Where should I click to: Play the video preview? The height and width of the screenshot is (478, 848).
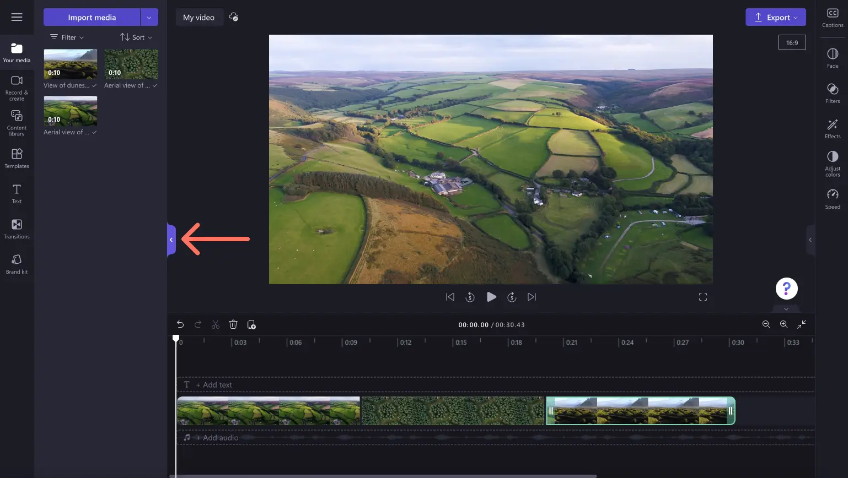(x=491, y=297)
